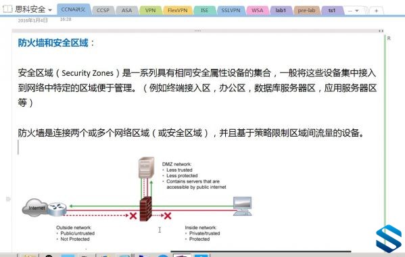Click the page time 16:28
405x257 pixels.
tap(66, 20)
